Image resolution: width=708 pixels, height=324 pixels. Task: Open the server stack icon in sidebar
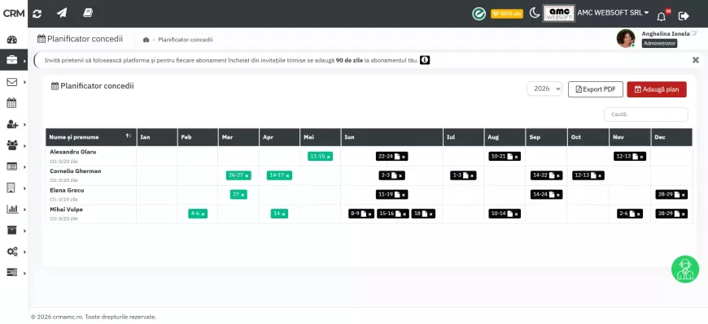pos(11,273)
